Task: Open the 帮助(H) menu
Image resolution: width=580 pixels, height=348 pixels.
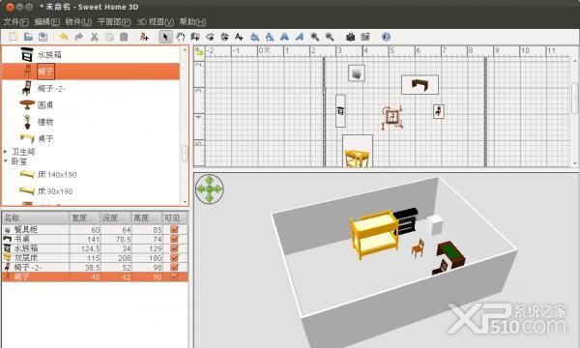Action: [192, 22]
